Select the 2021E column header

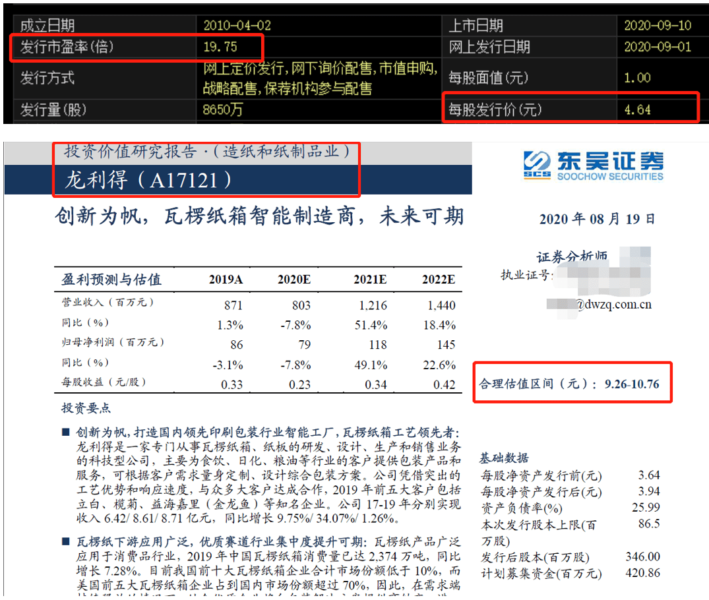370,280
